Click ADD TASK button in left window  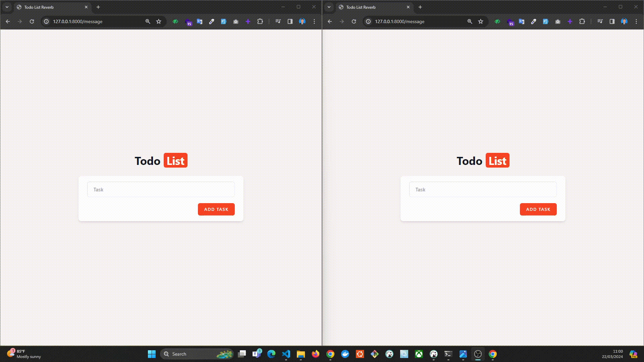(216, 209)
